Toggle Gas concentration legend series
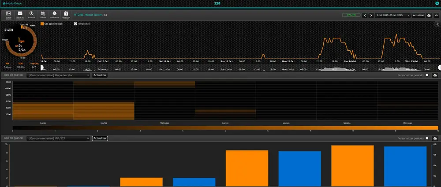The width and height of the screenshot is (441, 187). 52,24
